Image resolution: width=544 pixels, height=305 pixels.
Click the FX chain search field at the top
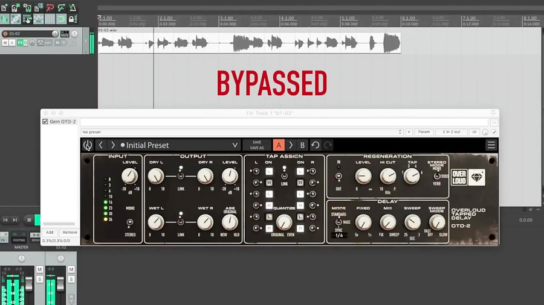coord(284,122)
